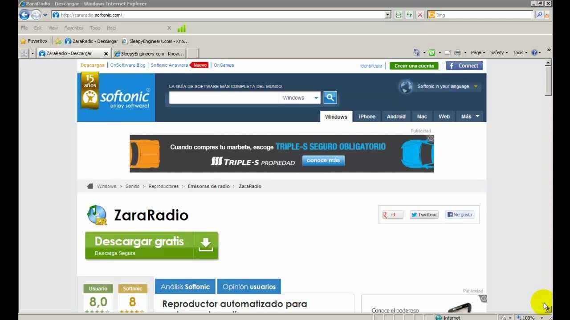570x320 pixels.
Task: Expand the address bar history dropdown
Action: click(x=388, y=15)
